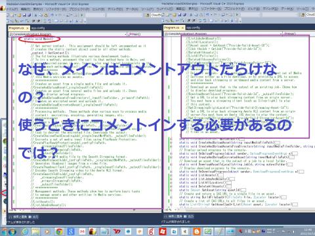Click Save icon in right window toolbar

tap(180, 15)
